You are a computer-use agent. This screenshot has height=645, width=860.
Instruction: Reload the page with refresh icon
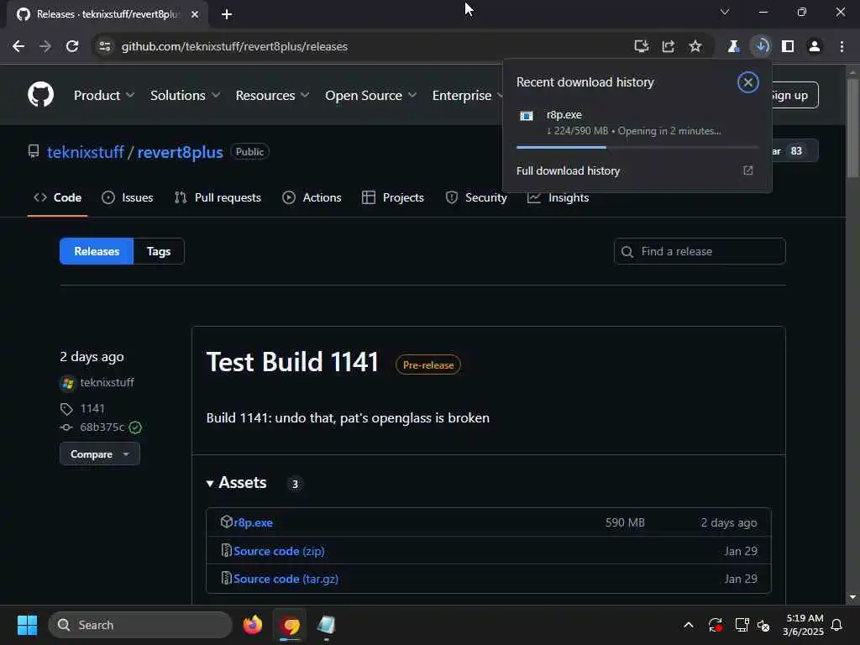coord(72,47)
